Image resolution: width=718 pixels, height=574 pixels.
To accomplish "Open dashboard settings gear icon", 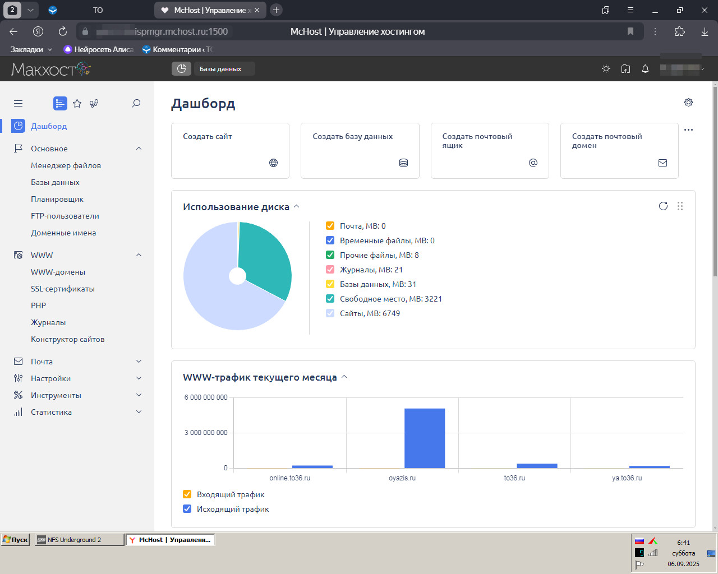I will pos(688,102).
